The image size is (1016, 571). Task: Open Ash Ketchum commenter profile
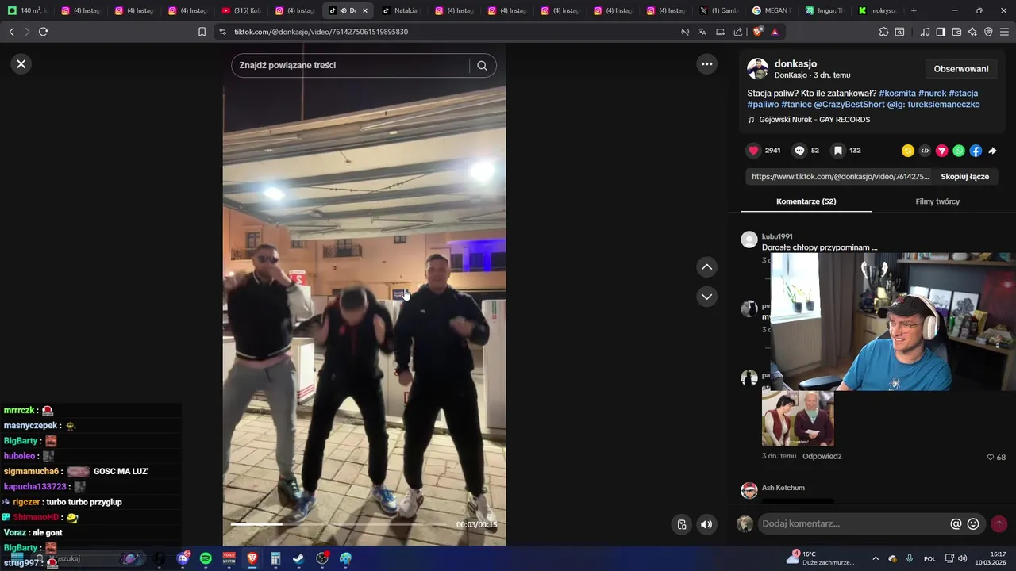pyautogui.click(x=783, y=488)
